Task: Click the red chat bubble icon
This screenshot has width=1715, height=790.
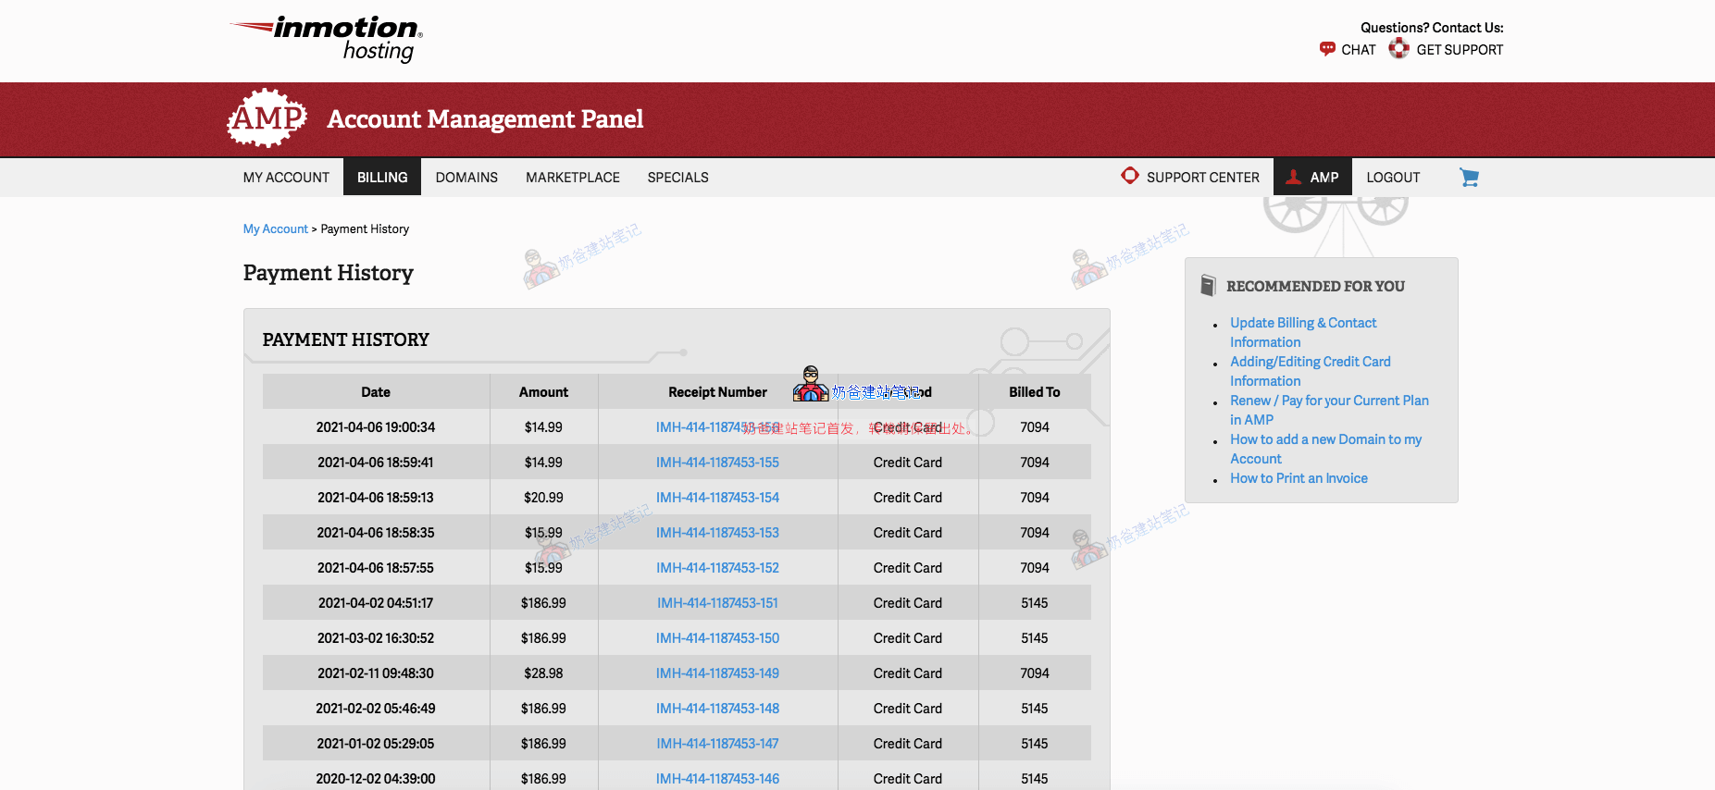Action: (1327, 49)
